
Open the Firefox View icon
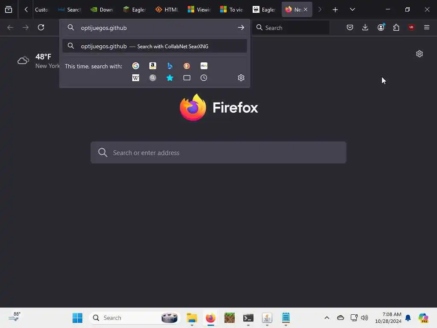coord(9,9)
